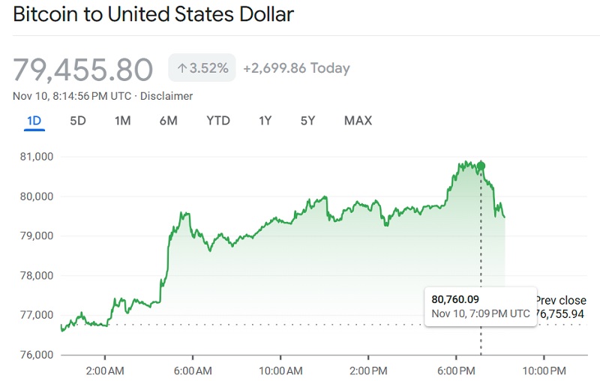Open the Disclaimer link
Image resolution: width=600 pixels, height=381 pixels.
(166, 96)
